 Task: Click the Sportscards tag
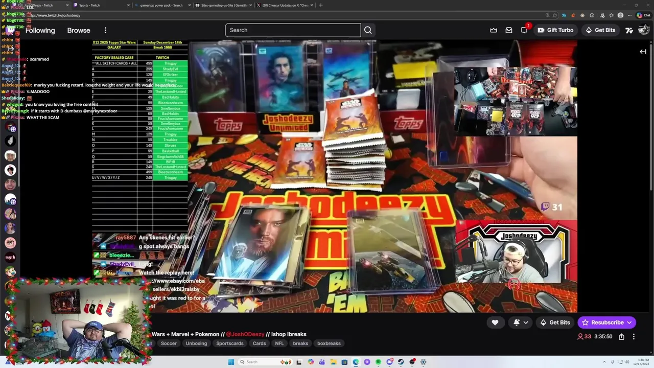pyautogui.click(x=230, y=343)
